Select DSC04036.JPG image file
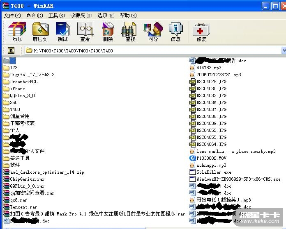This screenshot has height=229, width=286. pyautogui.click(x=208, y=102)
